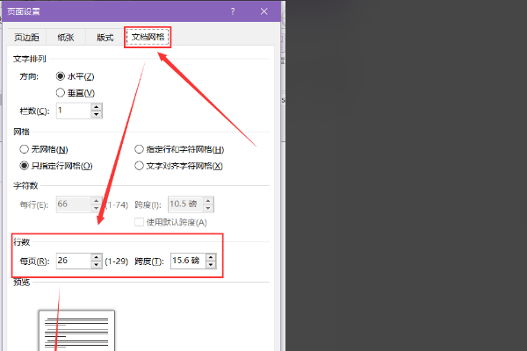Image resolution: width=527 pixels, height=351 pixels.
Task: Tick 使用默认跨度 checkbox
Action: (139, 222)
